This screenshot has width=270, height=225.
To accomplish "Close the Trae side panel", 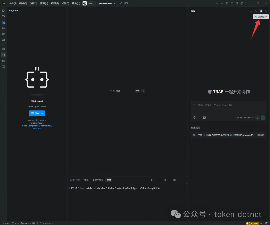I will pyautogui.click(x=266, y=11).
